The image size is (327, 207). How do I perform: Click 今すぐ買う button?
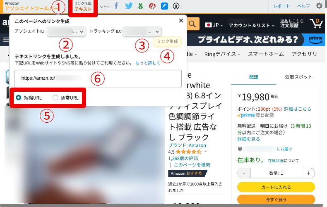276,200
